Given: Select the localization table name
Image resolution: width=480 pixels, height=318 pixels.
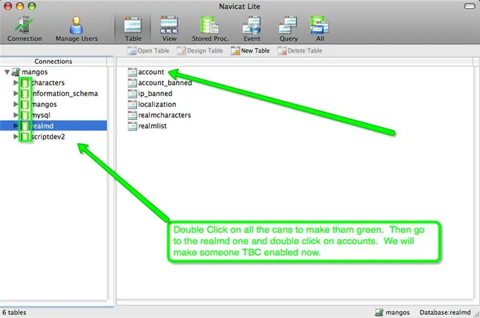Looking at the screenshot, I should [157, 104].
